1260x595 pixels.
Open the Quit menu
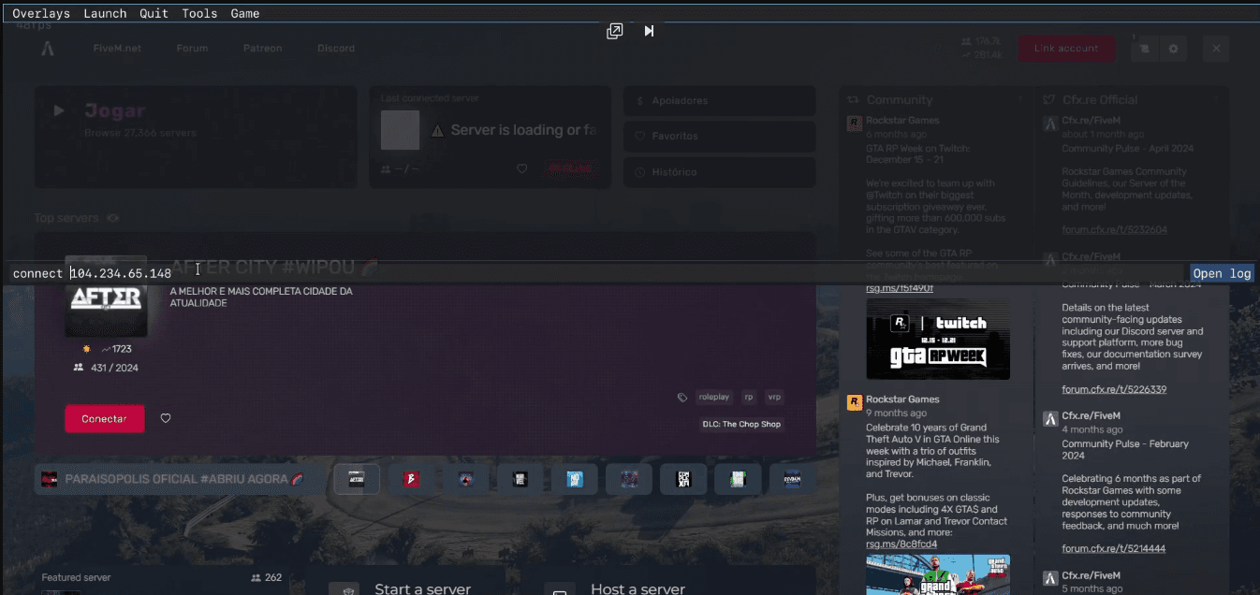[154, 13]
